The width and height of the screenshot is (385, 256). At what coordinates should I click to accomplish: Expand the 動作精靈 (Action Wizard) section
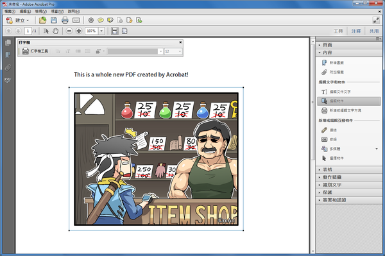[348, 177]
